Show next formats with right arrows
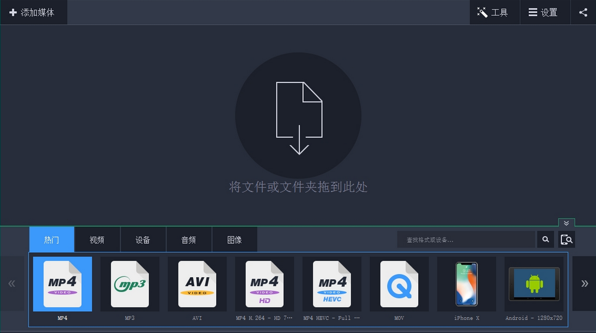The image size is (596, 333). 584,283
